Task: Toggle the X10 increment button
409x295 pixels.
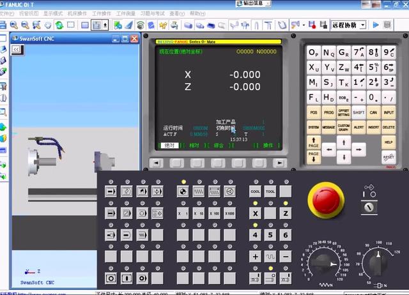Action: (199, 213)
